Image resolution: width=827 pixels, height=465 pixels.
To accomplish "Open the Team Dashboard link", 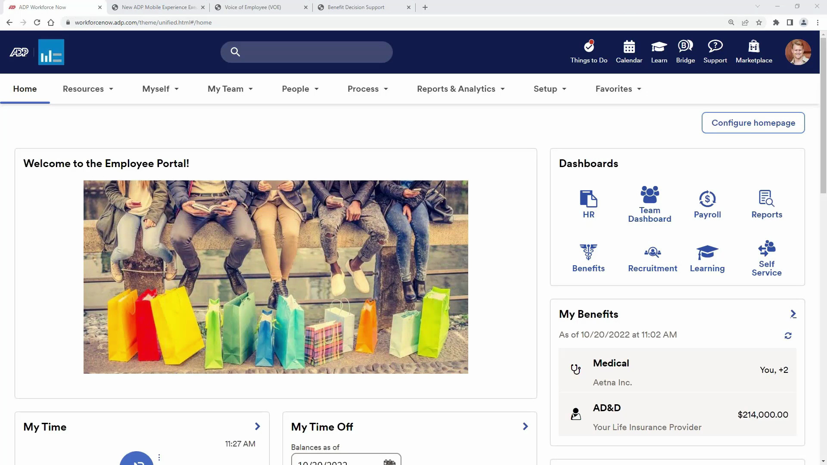I will point(650,204).
